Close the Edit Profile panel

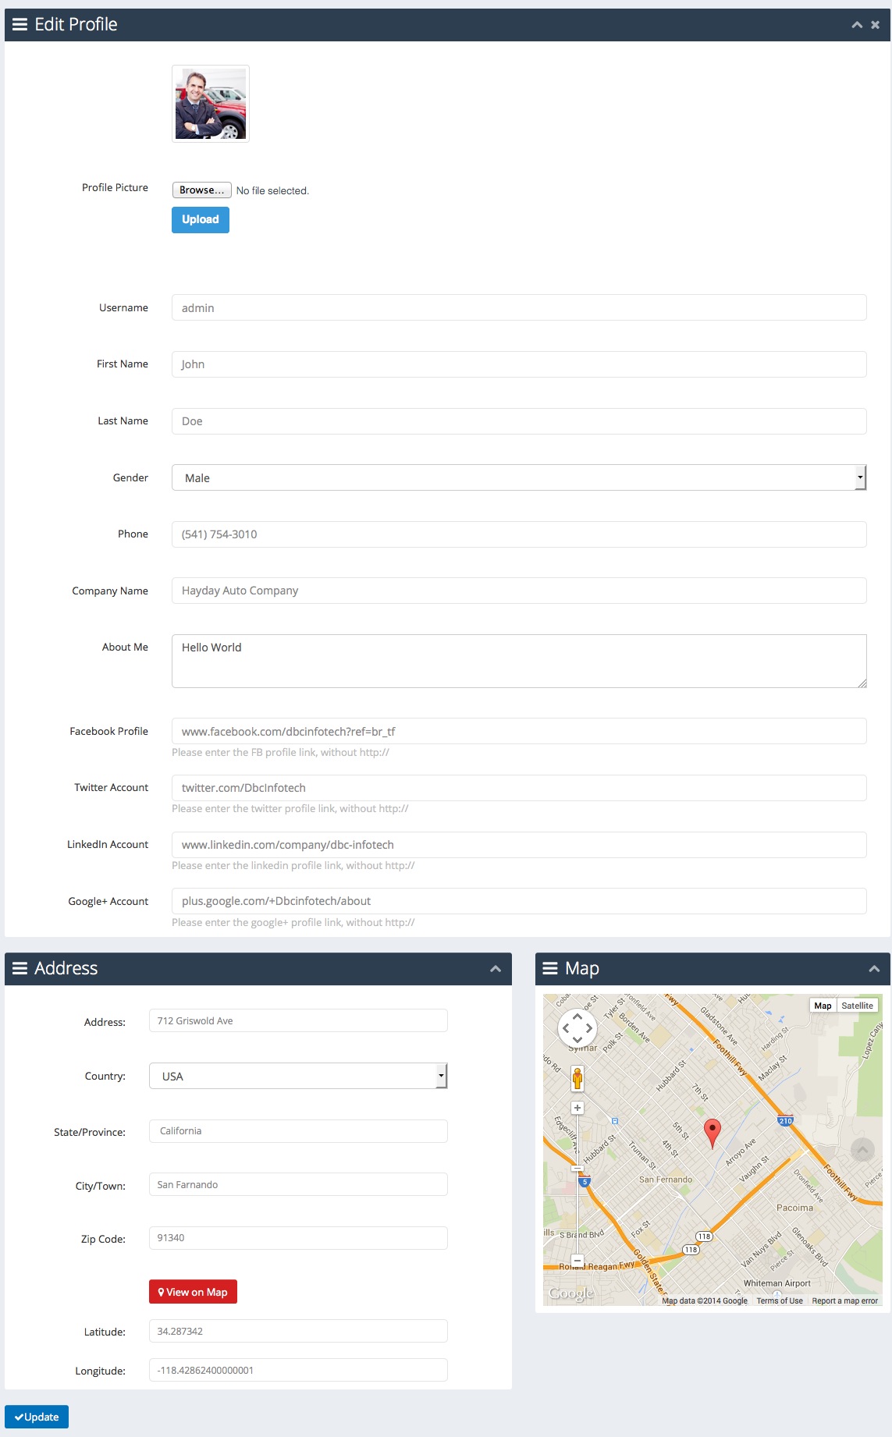tap(876, 25)
